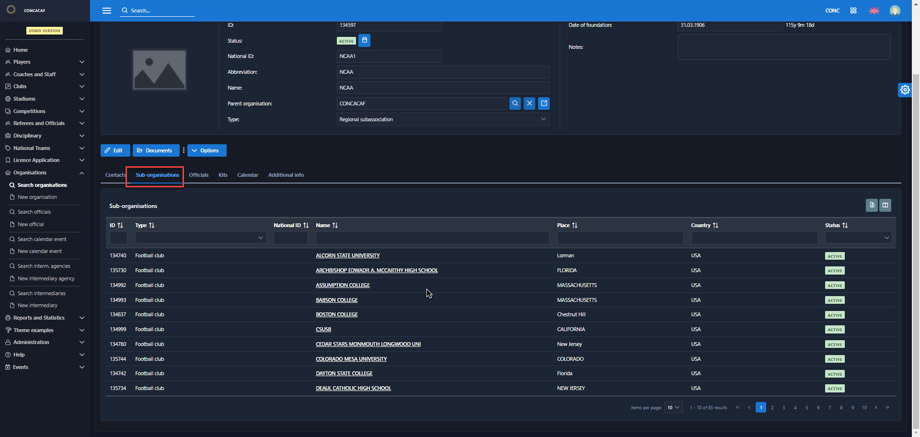
Task: Click the Edit button
Action: coord(115,150)
